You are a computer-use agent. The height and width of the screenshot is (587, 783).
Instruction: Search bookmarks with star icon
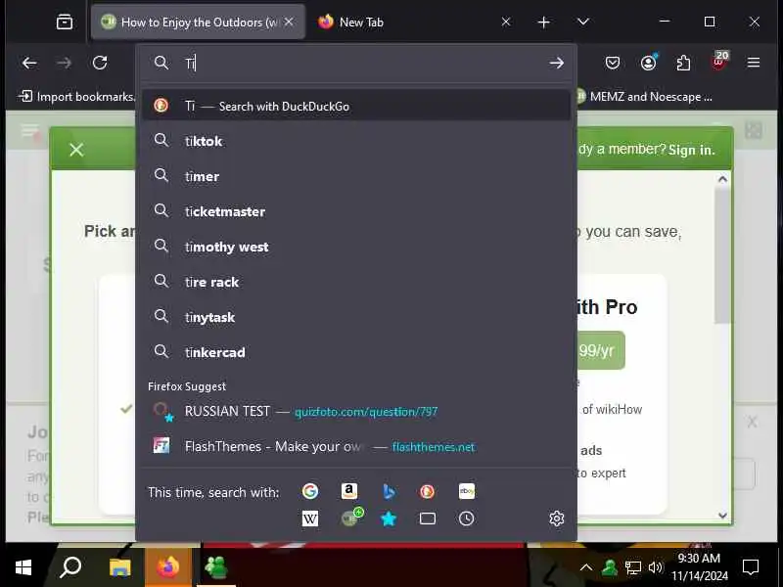tap(389, 519)
